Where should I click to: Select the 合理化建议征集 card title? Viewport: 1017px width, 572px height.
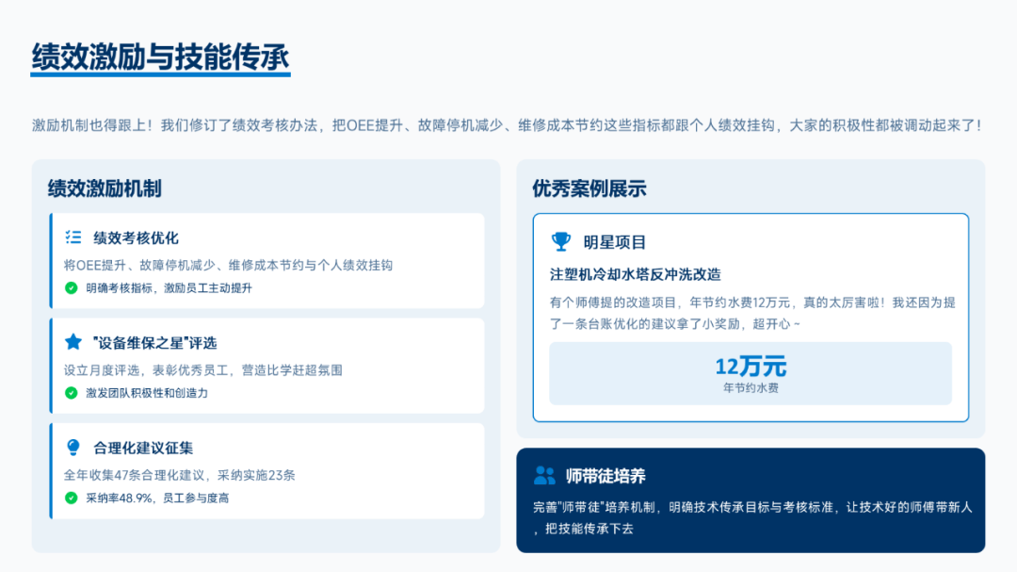(143, 448)
